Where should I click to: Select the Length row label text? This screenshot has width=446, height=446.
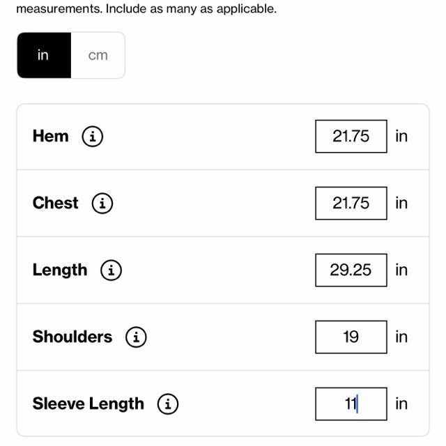coord(60,270)
